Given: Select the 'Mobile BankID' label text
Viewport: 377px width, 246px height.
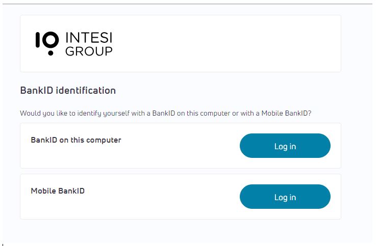Looking at the screenshot, I should click(x=58, y=191).
